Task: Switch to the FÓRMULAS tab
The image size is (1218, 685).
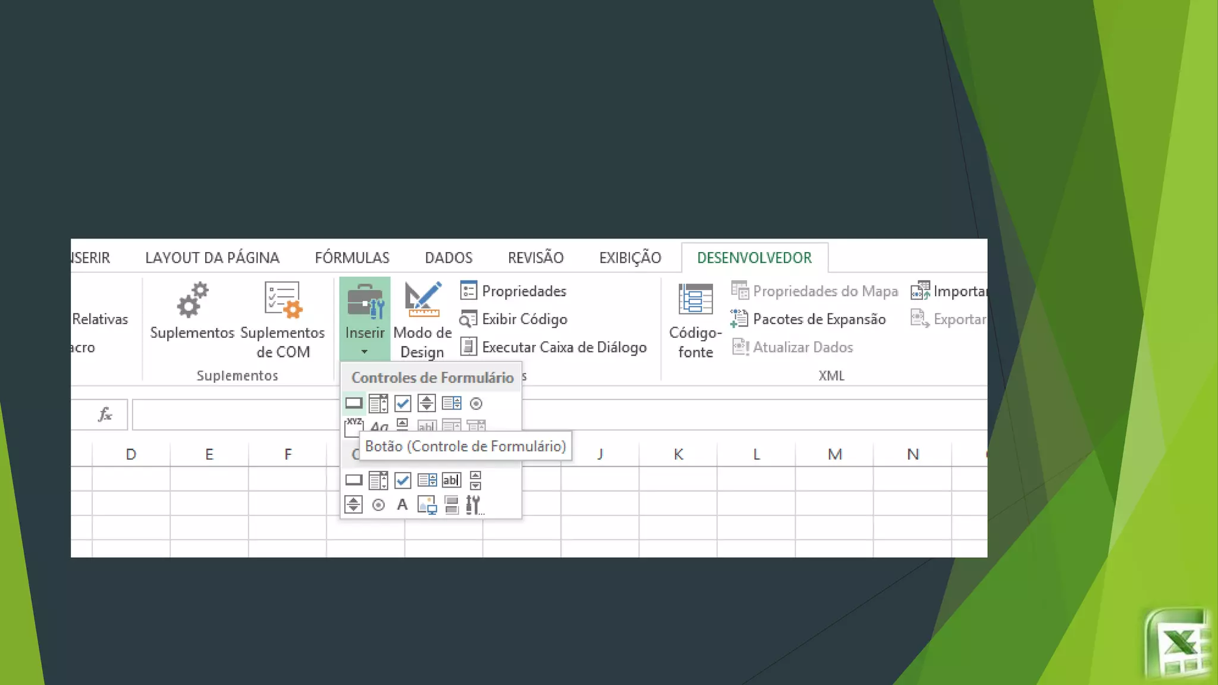Action: [x=352, y=257]
